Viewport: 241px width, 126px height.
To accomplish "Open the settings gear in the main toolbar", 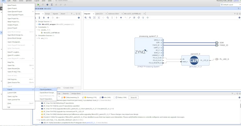I will (47, 5).
